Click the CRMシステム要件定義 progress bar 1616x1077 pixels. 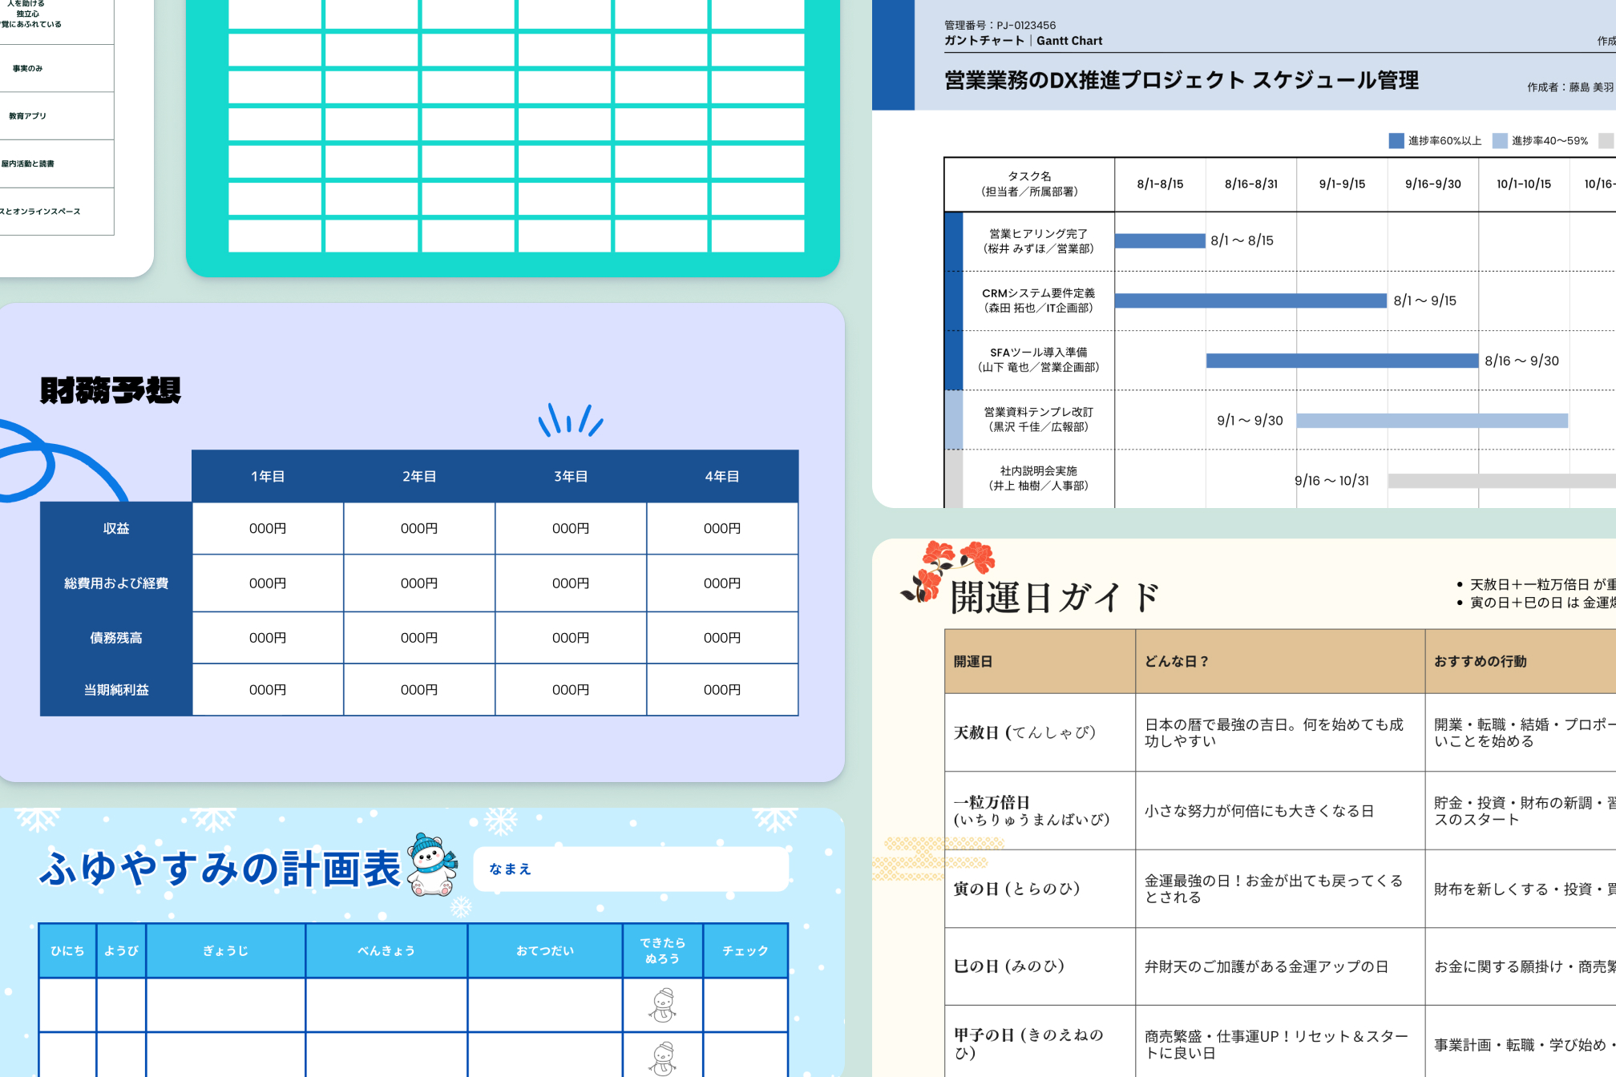pyautogui.click(x=1250, y=301)
